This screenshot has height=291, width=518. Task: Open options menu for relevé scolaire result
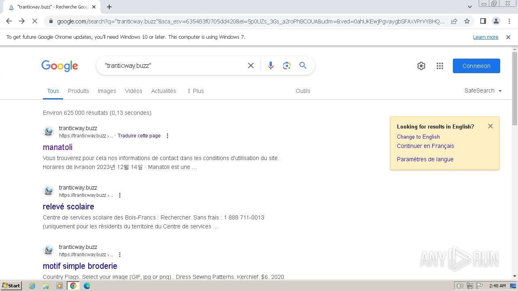pyautogui.click(x=120, y=195)
